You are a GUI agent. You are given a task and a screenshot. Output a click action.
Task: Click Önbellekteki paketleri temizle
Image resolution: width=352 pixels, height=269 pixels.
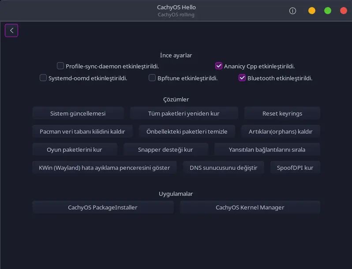coord(187,131)
